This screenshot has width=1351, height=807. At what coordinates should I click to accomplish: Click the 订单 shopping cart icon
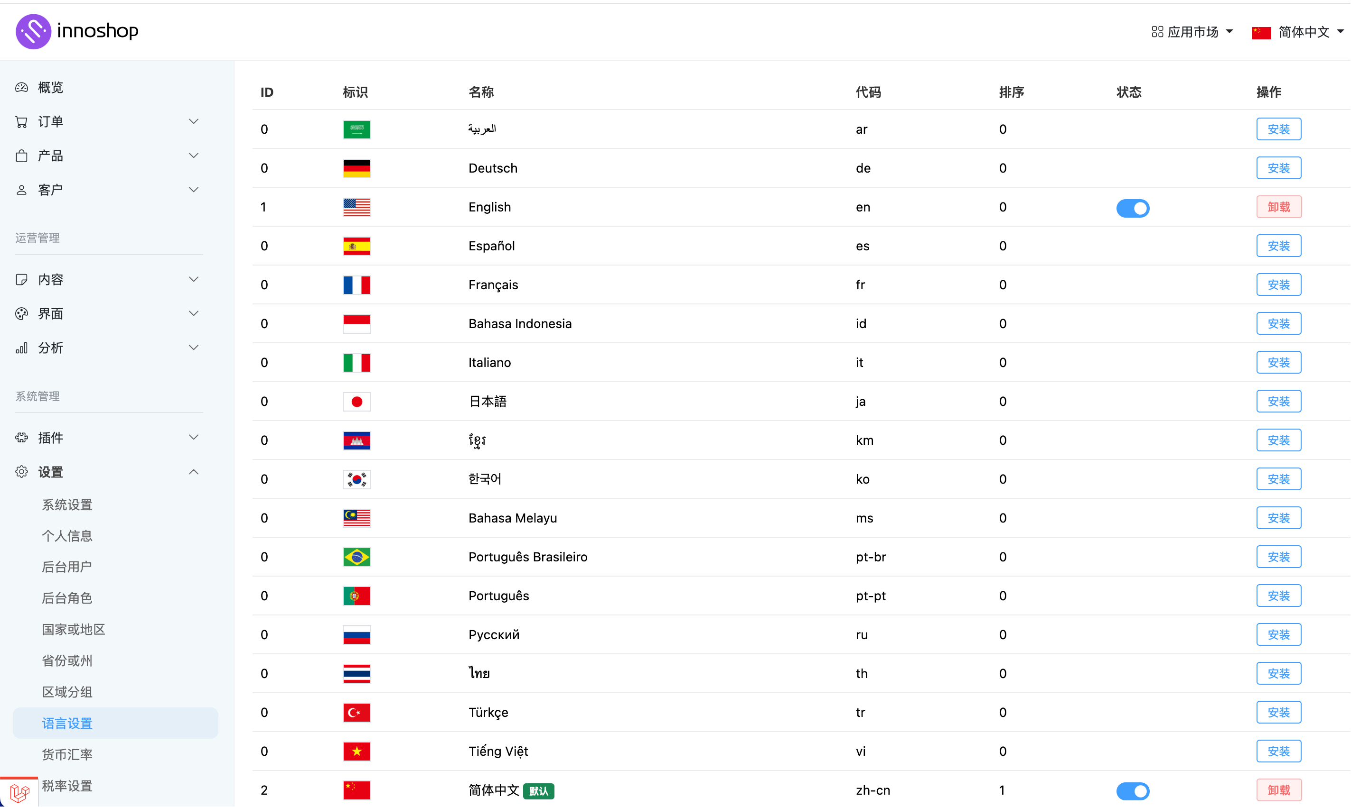pos(22,122)
